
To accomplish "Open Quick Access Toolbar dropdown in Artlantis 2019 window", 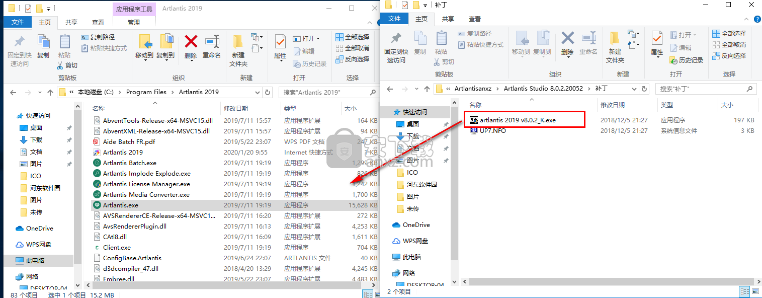I will (x=48, y=9).
